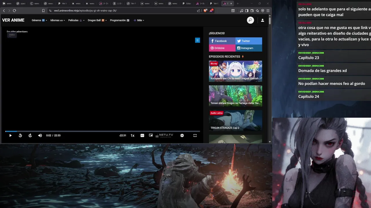Rewind video ten seconds

(x=20, y=135)
